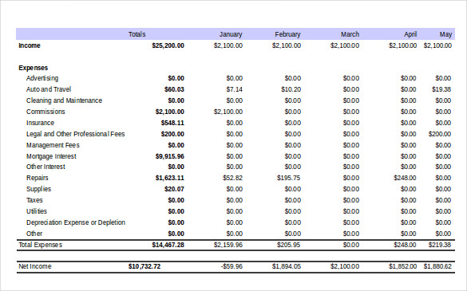Select the Management Fees label
Viewport: 467px width, 291px height.
click(53, 145)
